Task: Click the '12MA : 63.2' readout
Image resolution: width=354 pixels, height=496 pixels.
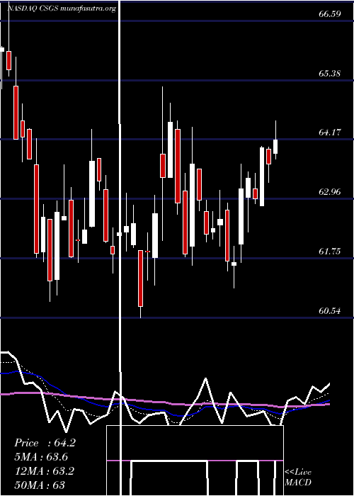Action: coord(45,471)
